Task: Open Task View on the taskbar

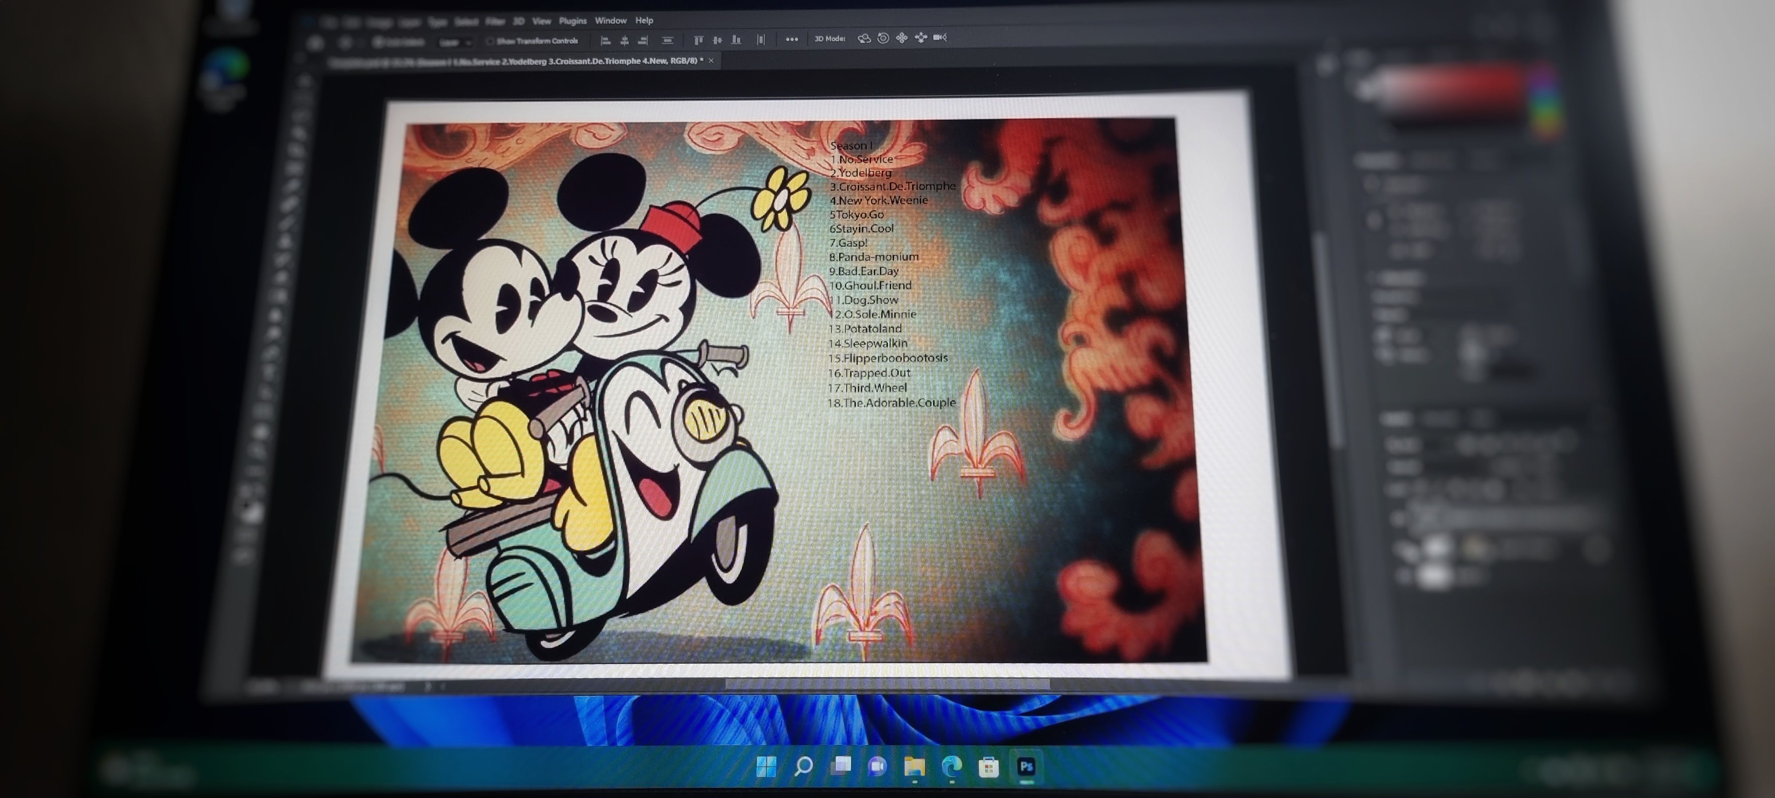Action: [x=840, y=766]
